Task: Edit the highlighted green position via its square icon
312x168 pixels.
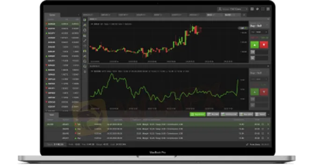Action: pos(263,124)
